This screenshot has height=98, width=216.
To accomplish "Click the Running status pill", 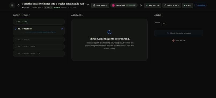I will (x=200, y=5).
